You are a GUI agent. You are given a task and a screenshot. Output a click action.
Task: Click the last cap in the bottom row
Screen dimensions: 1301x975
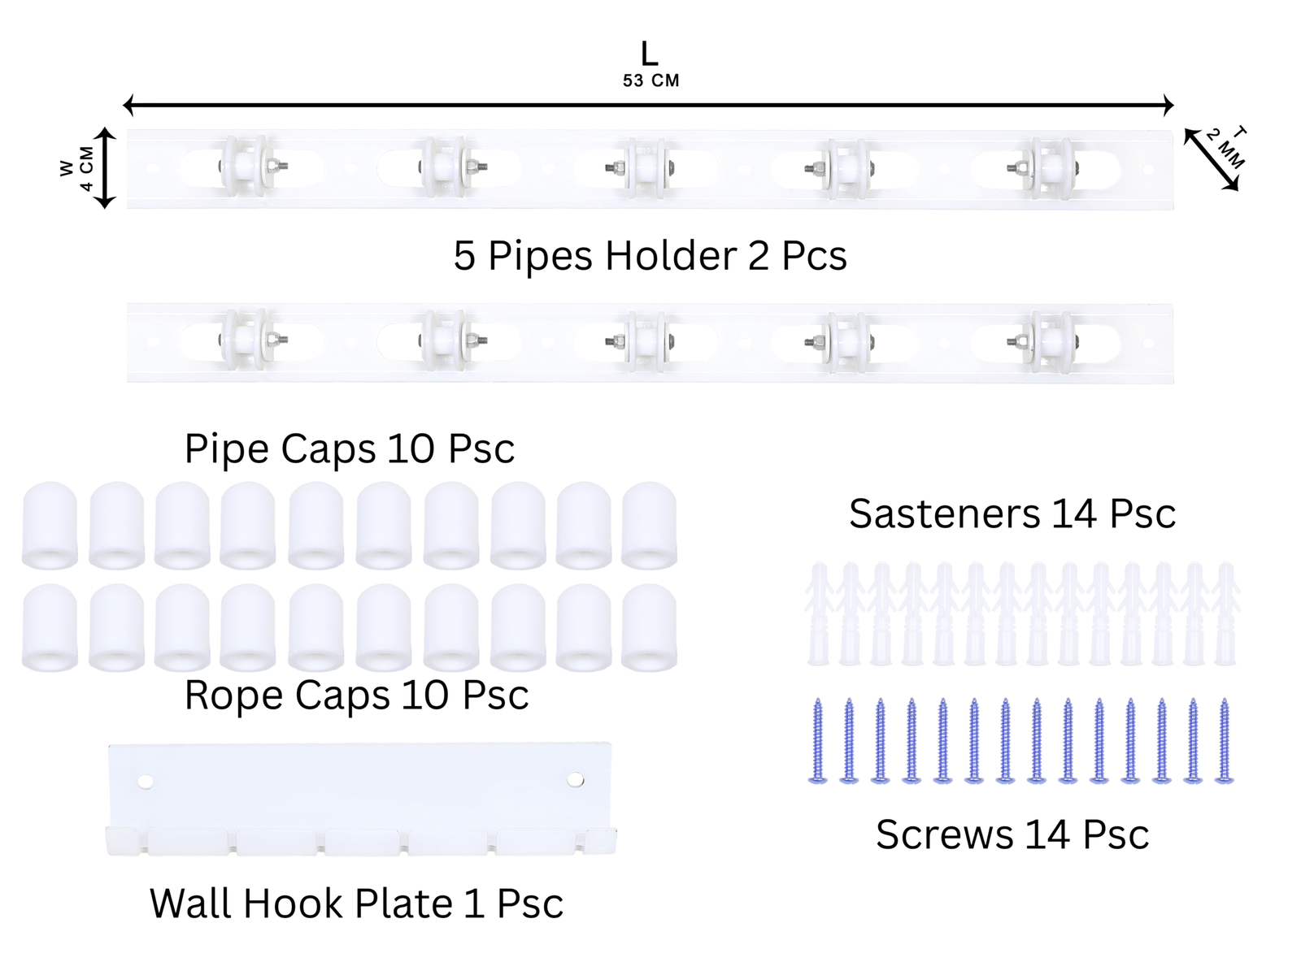point(649,628)
